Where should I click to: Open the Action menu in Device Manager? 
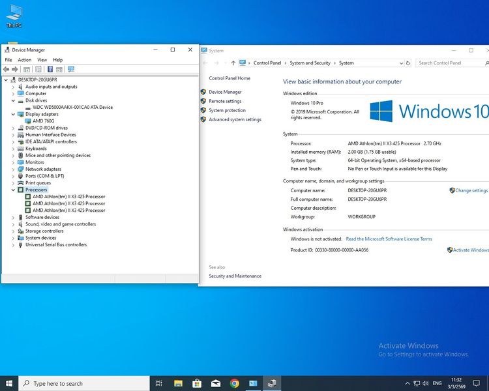pos(24,60)
